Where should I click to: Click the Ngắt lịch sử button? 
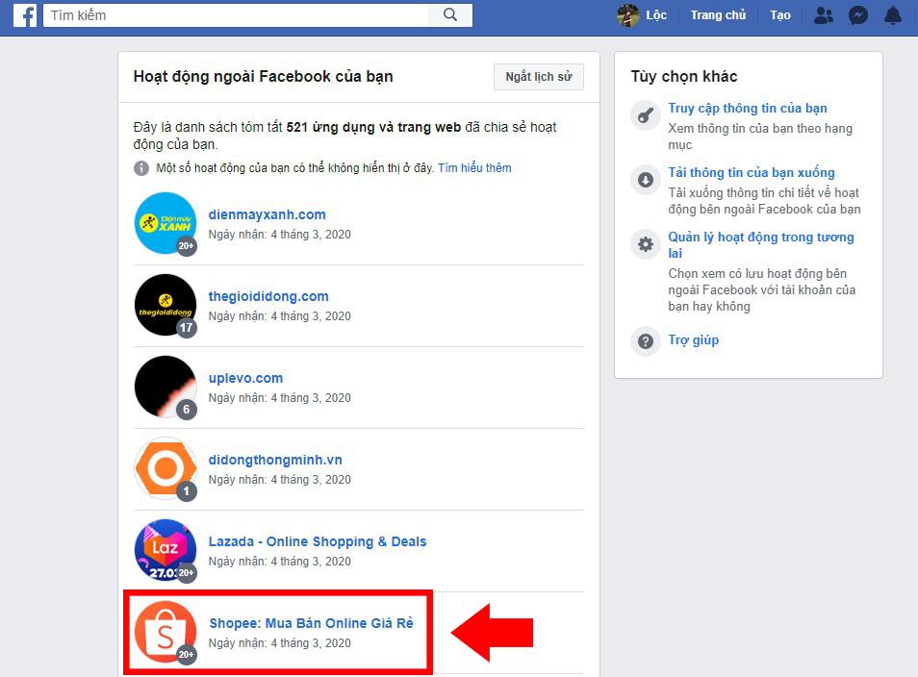pos(539,77)
